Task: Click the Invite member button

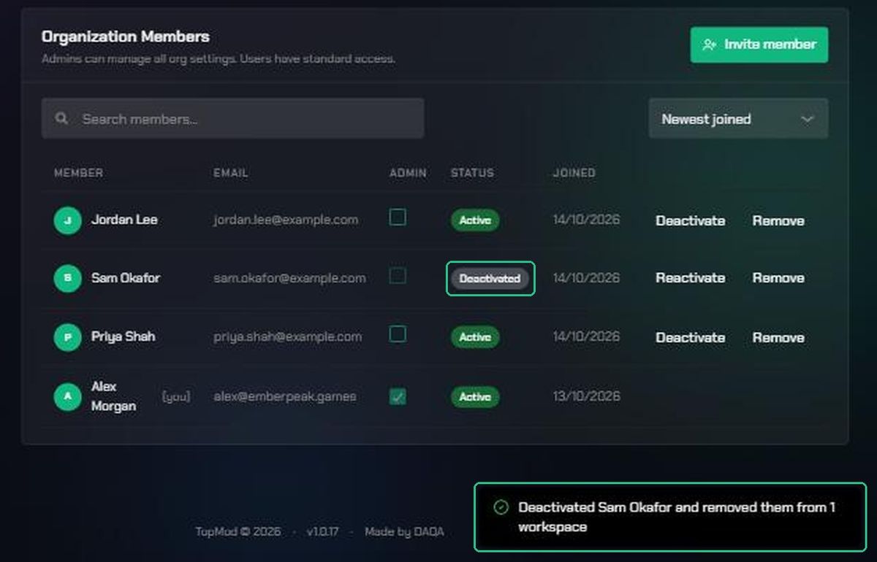Action: [759, 45]
